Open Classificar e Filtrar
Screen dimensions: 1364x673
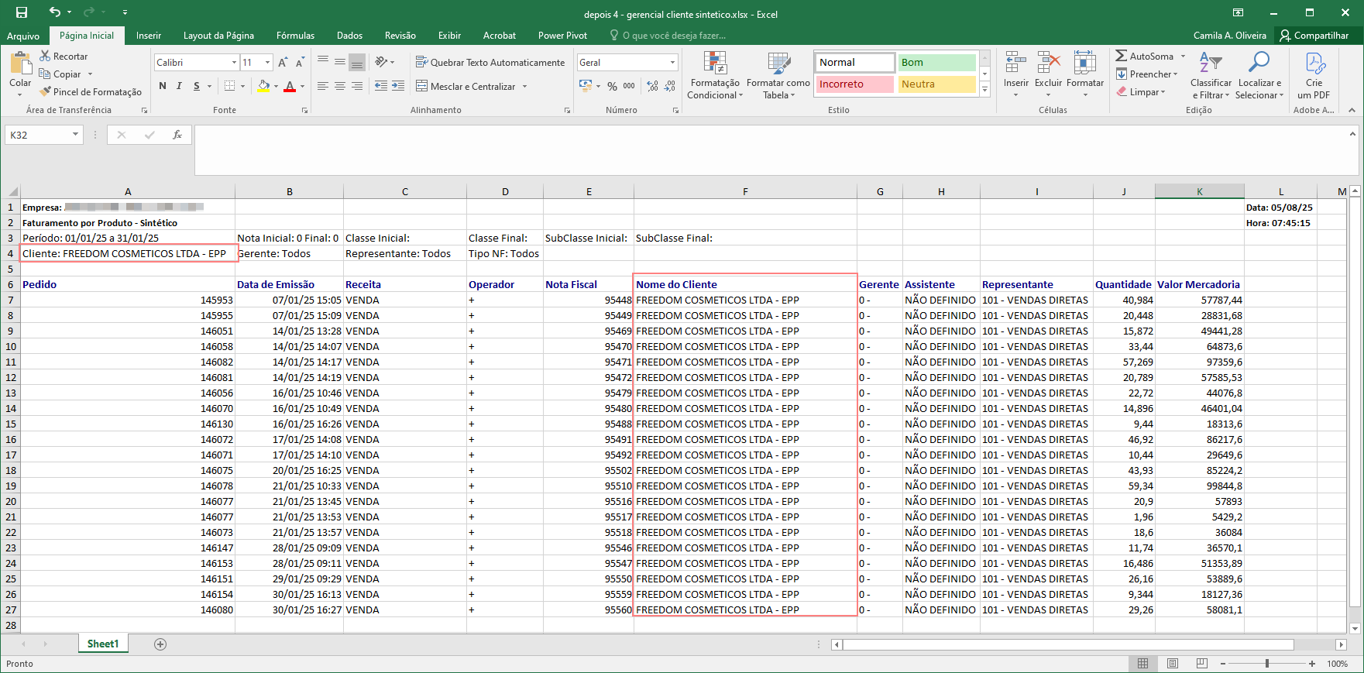[1211, 75]
